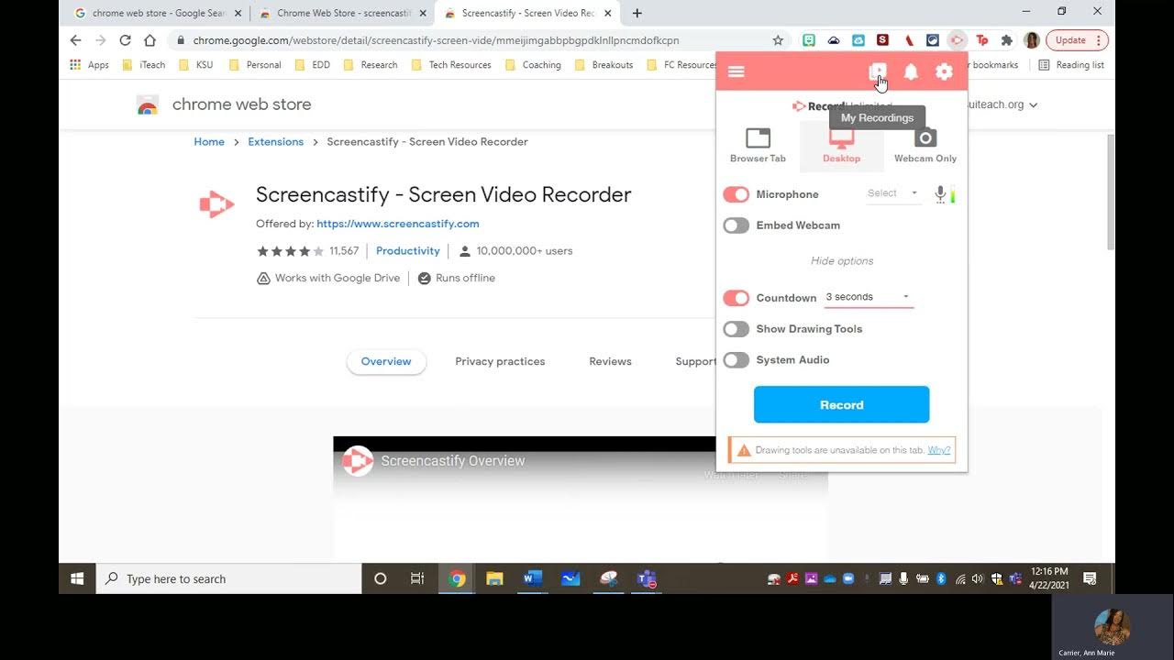Viewport: 1174px width, 660px height.
Task: Open the Chrome profile avatar
Action: [x=1032, y=40]
